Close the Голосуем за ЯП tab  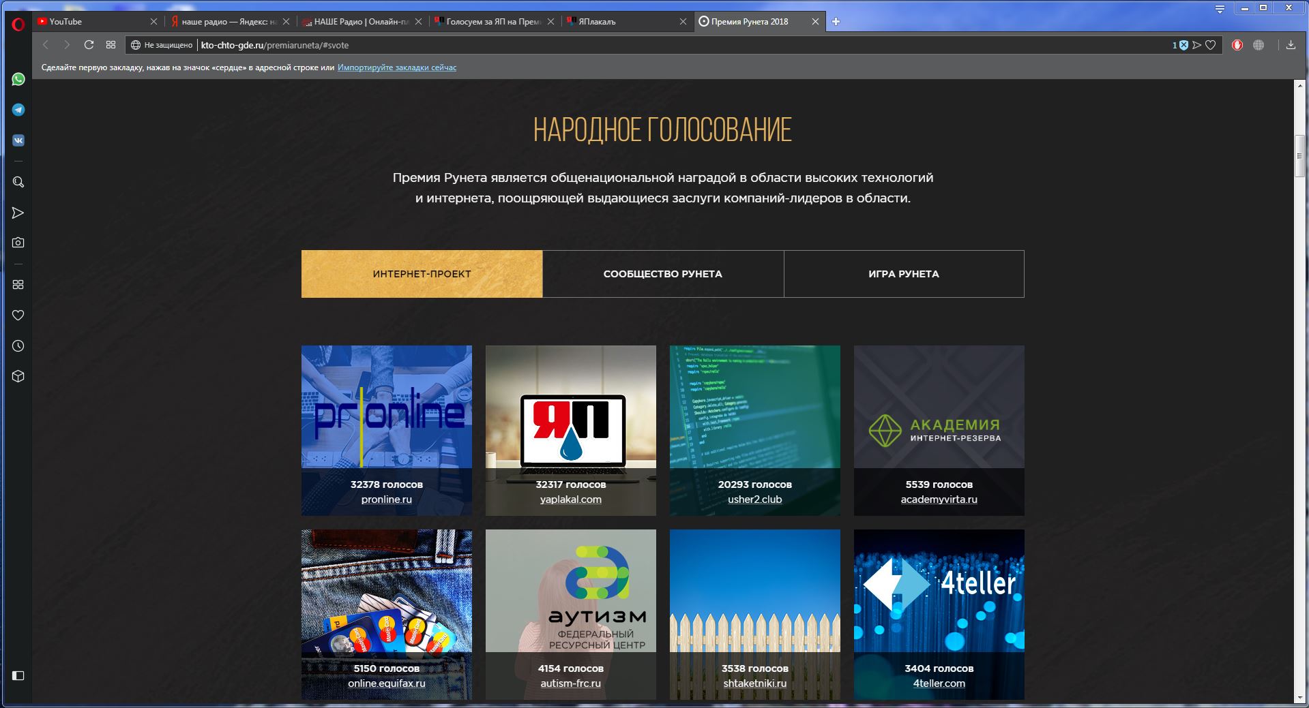[550, 22]
